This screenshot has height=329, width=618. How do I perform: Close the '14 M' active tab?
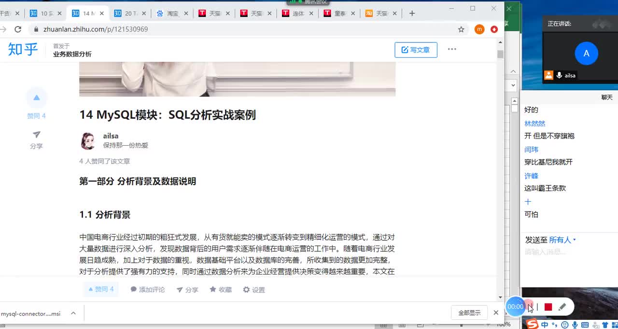tap(101, 14)
